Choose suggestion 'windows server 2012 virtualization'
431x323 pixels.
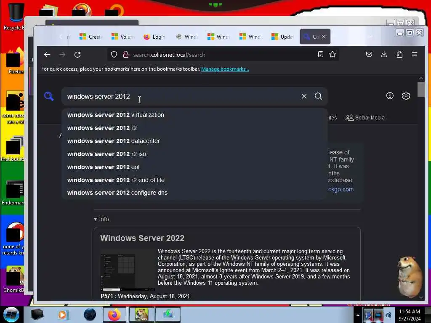point(194,115)
